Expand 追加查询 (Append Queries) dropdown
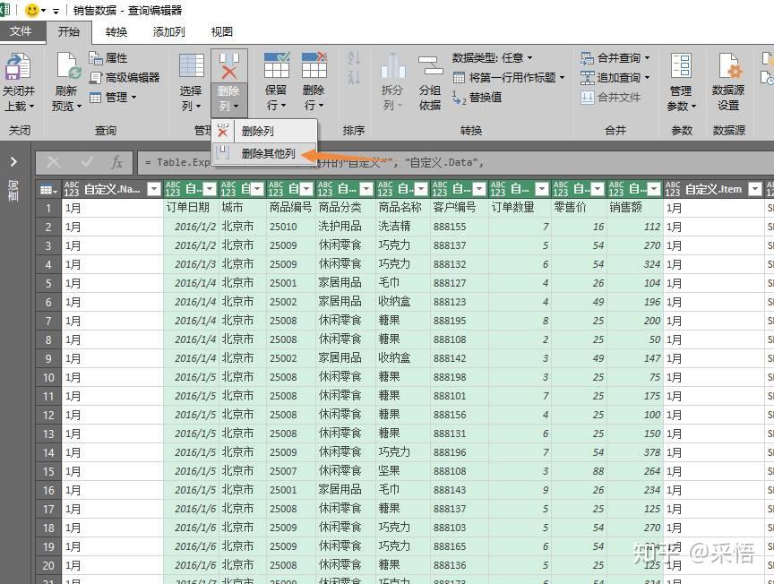The height and width of the screenshot is (584, 774). [647, 78]
